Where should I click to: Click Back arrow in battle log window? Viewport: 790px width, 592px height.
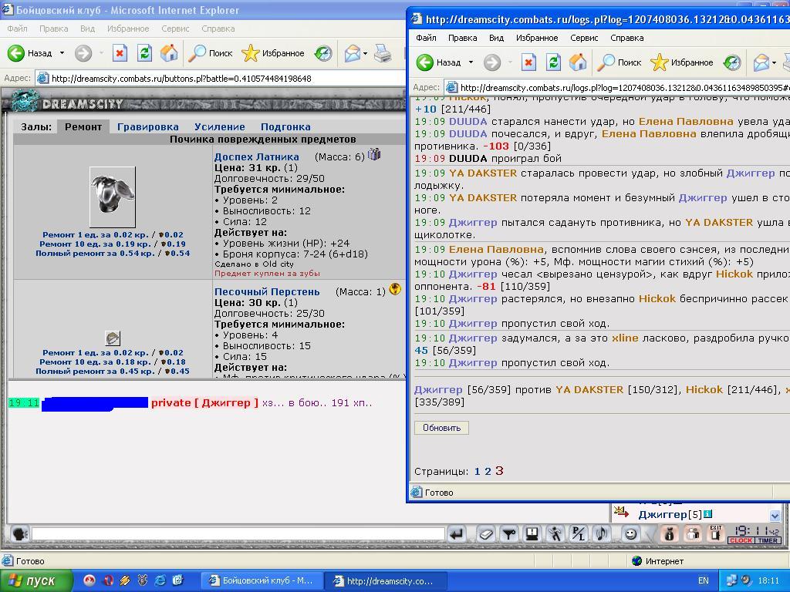(425, 62)
